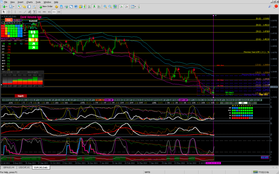Image resolution: width=279 pixels, height=174 pixels.
Task: Click the New Order button
Action: (46, 6)
